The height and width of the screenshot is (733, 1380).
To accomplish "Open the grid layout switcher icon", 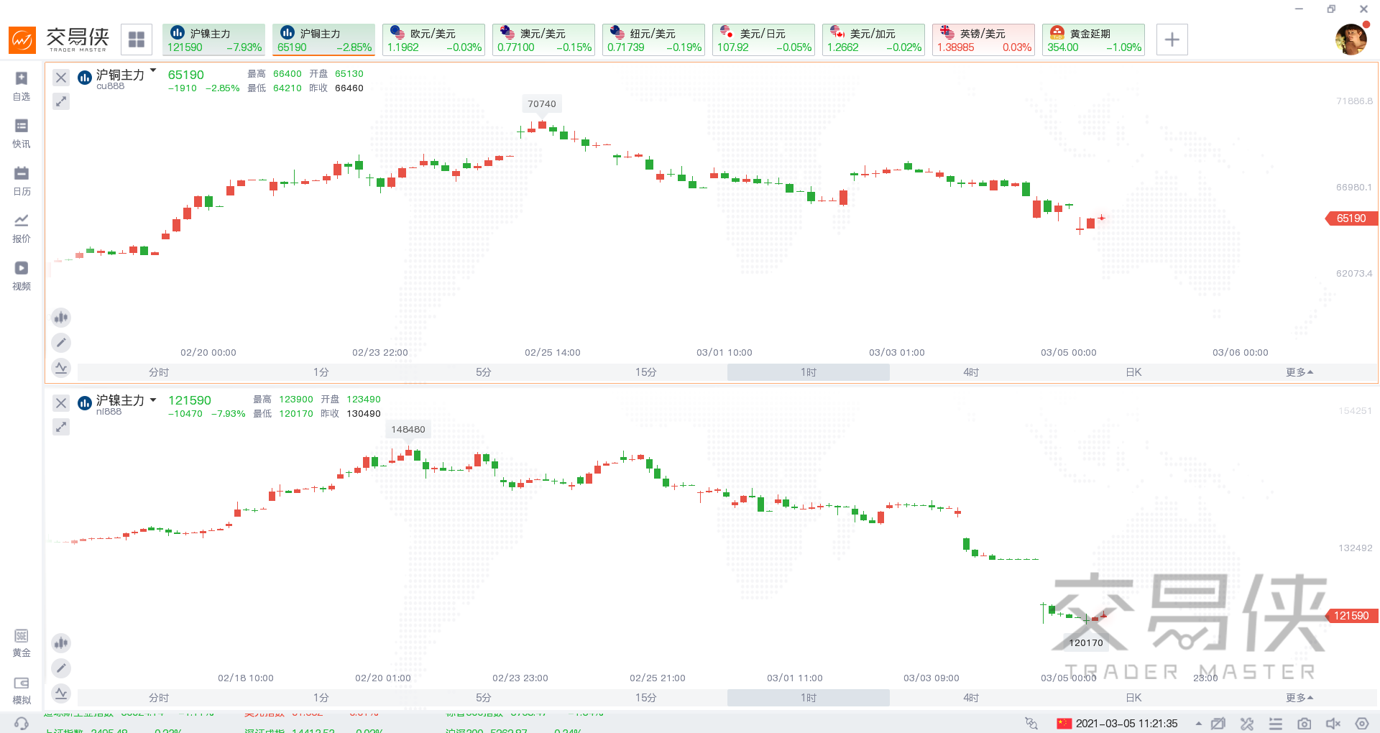I will click(x=137, y=40).
